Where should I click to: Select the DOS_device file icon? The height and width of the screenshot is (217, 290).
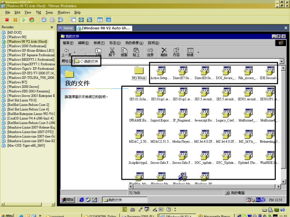(226, 73)
